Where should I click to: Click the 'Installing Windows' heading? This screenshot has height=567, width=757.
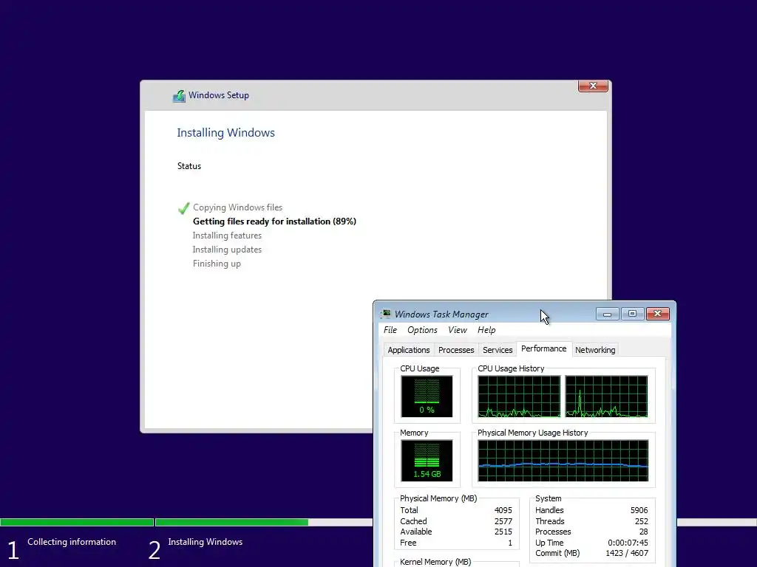coord(226,133)
